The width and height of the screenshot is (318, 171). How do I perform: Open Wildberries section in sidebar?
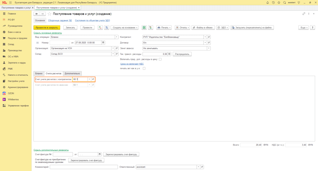13,100
